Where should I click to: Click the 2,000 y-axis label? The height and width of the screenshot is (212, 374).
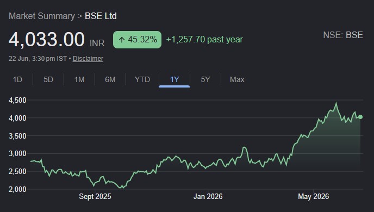pos(17,189)
